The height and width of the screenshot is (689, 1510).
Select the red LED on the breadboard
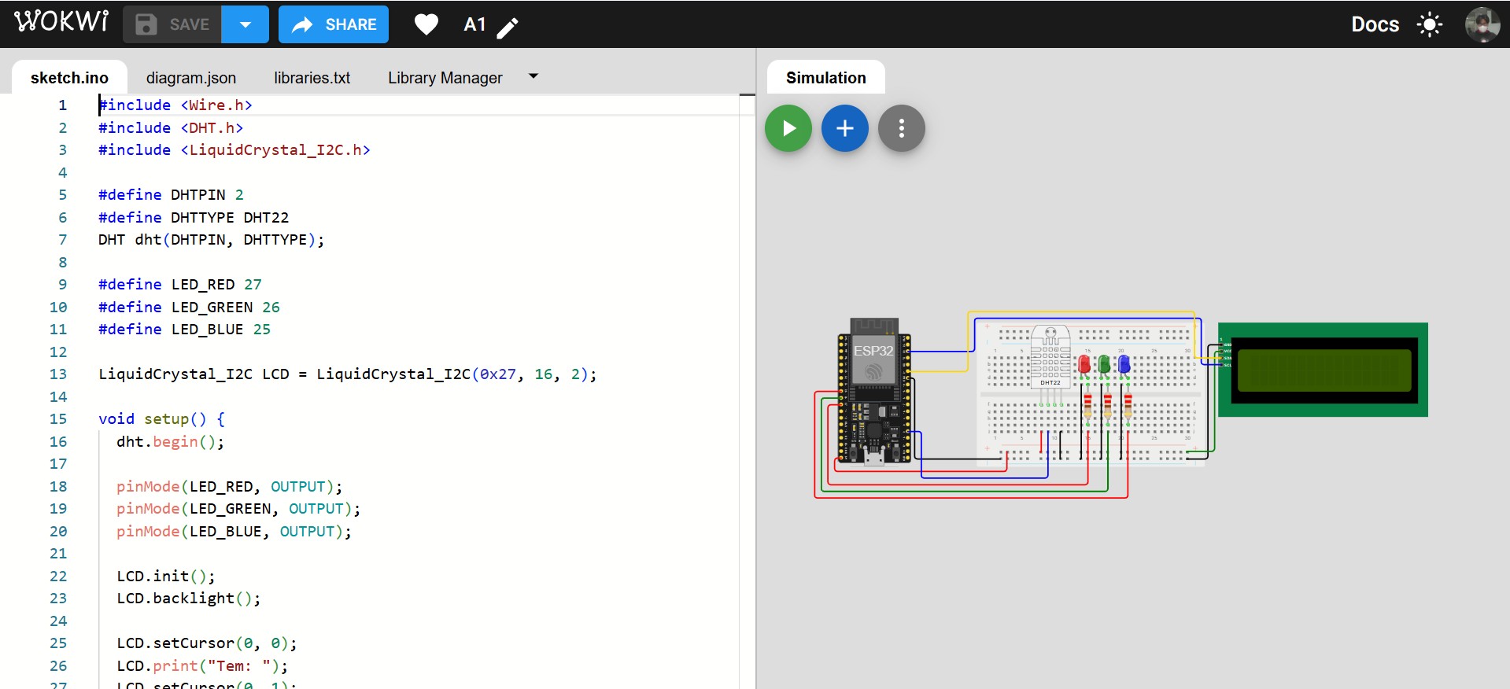[x=1084, y=364]
